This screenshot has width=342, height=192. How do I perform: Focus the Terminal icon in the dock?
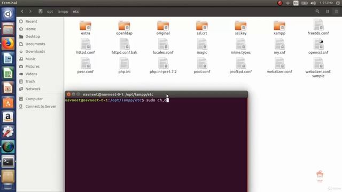point(8,162)
